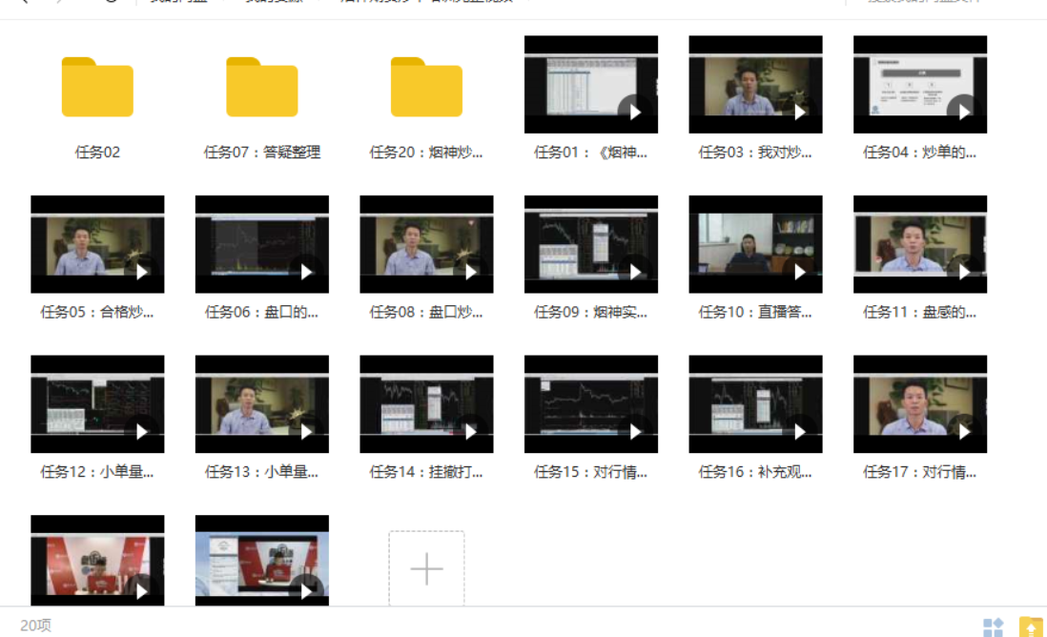The height and width of the screenshot is (637, 1047).
Task: Play the 任务10：直播答... video thumbnail
Action: tap(756, 244)
